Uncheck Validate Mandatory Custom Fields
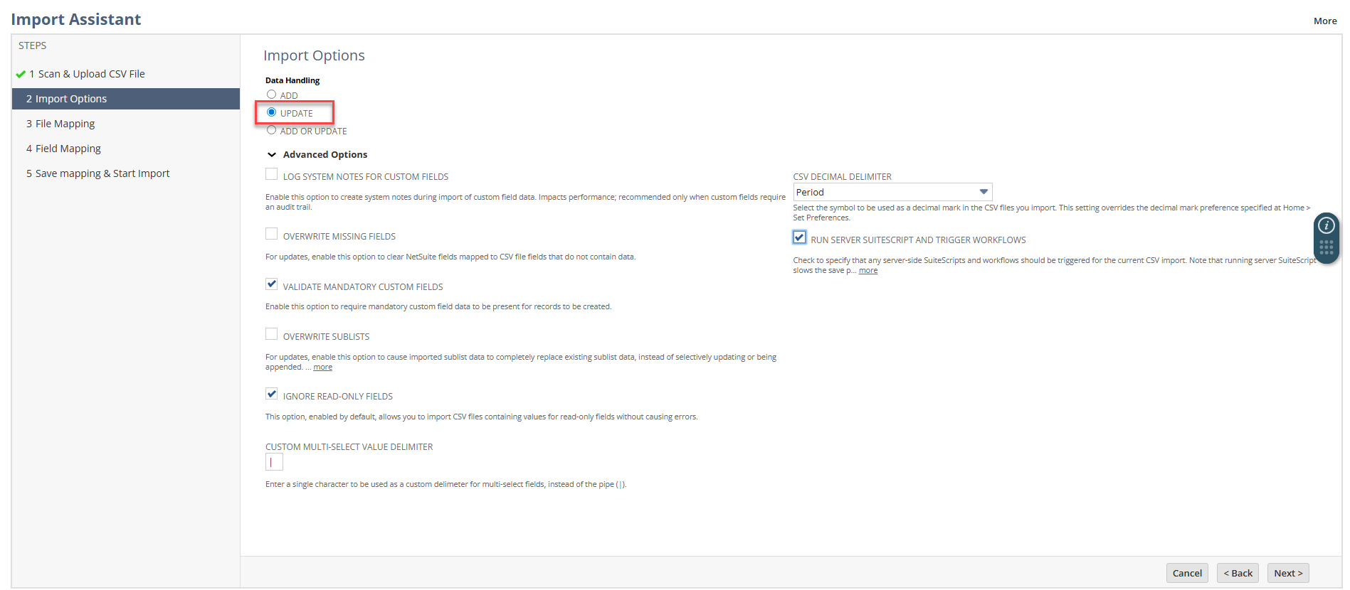The width and height of the screenshot is (1350, 590). [271, 284]
